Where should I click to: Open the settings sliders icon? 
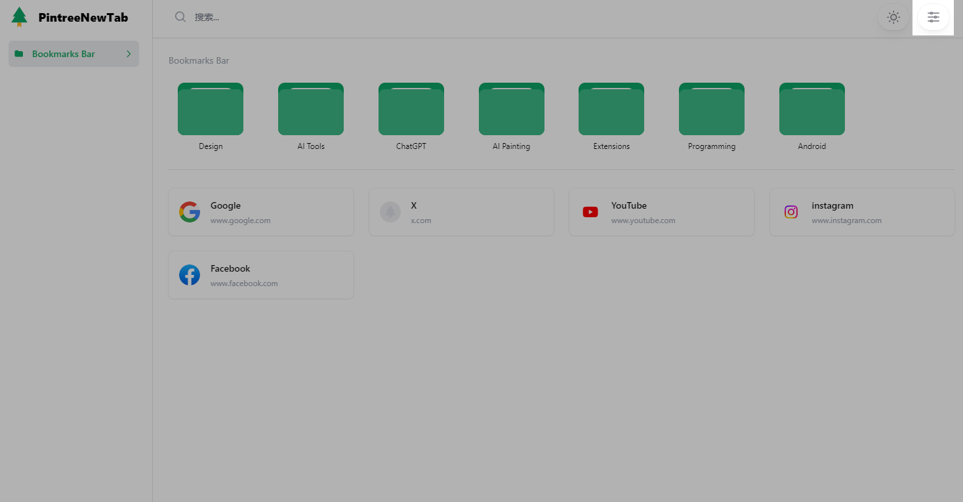click(933, 17)
